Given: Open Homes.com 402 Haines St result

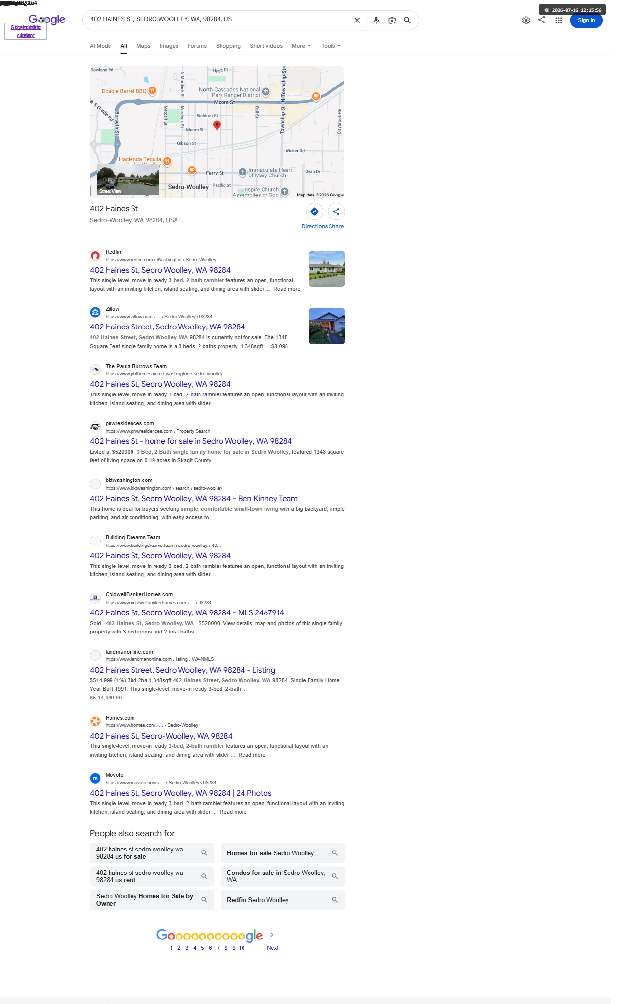Looking at the screenshot, I should (161, 736).
